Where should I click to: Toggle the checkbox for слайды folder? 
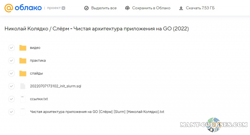coord(12,73)
